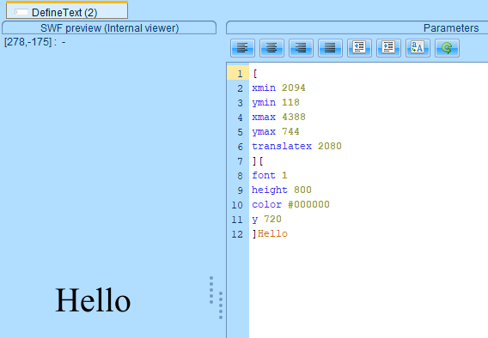
Task: Click the xmax 4388 line
Action: (x=278, y=118)
